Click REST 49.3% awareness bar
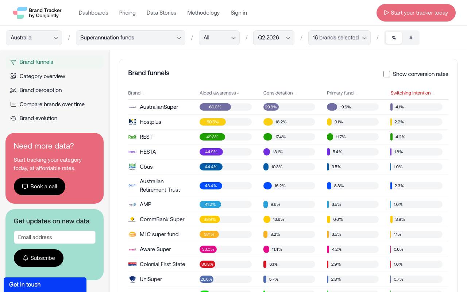 [212, 137]
